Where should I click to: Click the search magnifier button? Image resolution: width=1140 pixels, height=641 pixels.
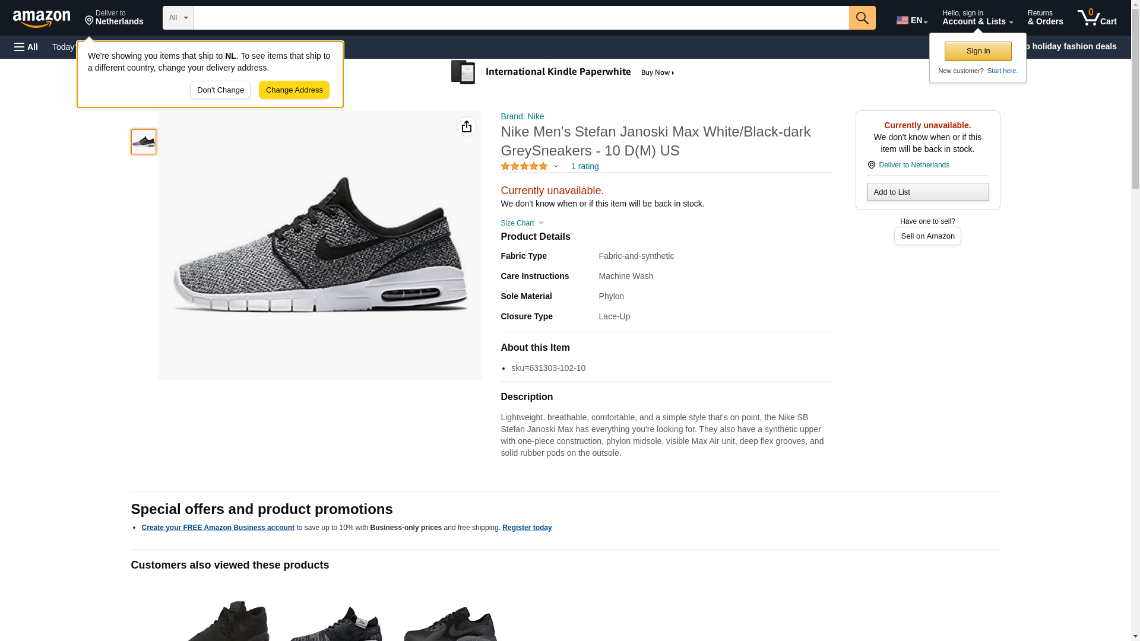pyautogui.click(x=862, y=18)
